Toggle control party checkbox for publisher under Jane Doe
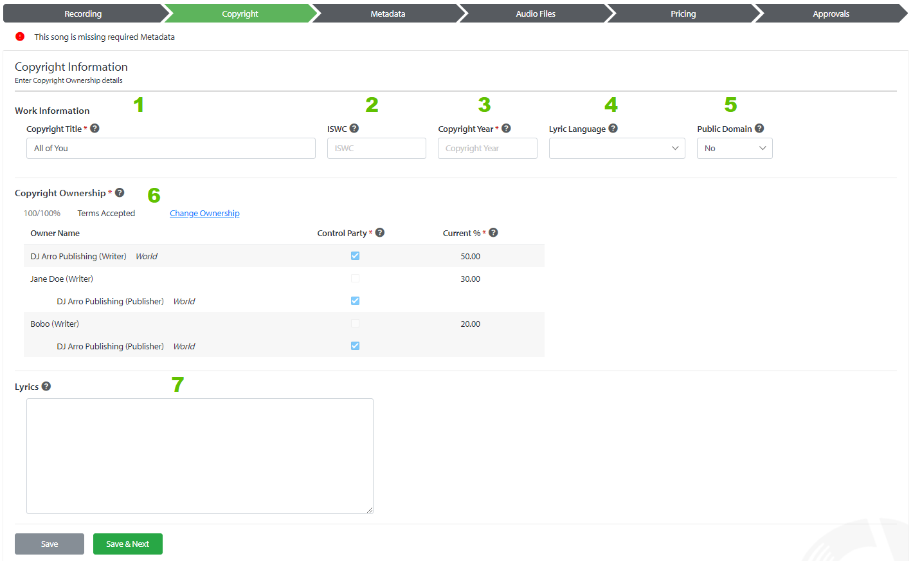 355,300
